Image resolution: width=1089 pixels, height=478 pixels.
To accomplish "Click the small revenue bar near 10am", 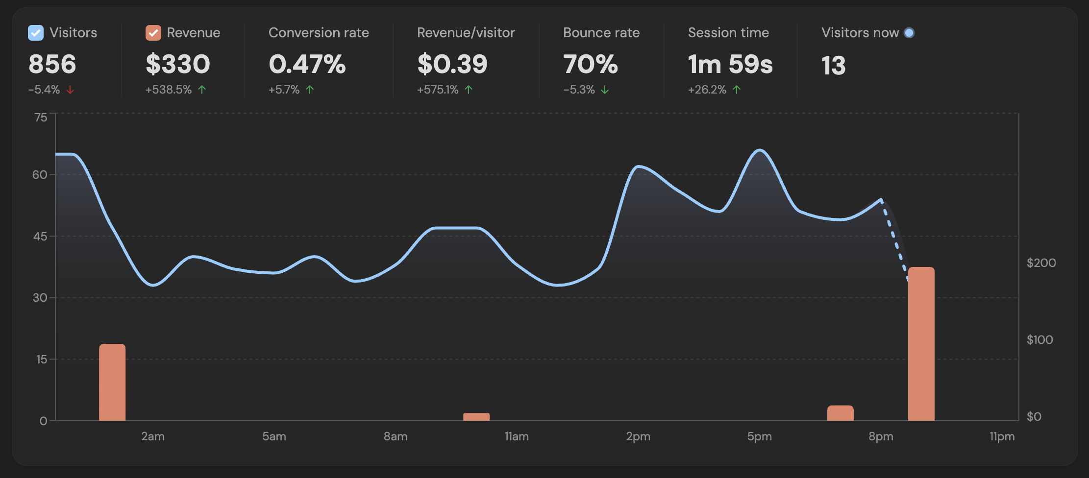I will [x=476, y=417].
